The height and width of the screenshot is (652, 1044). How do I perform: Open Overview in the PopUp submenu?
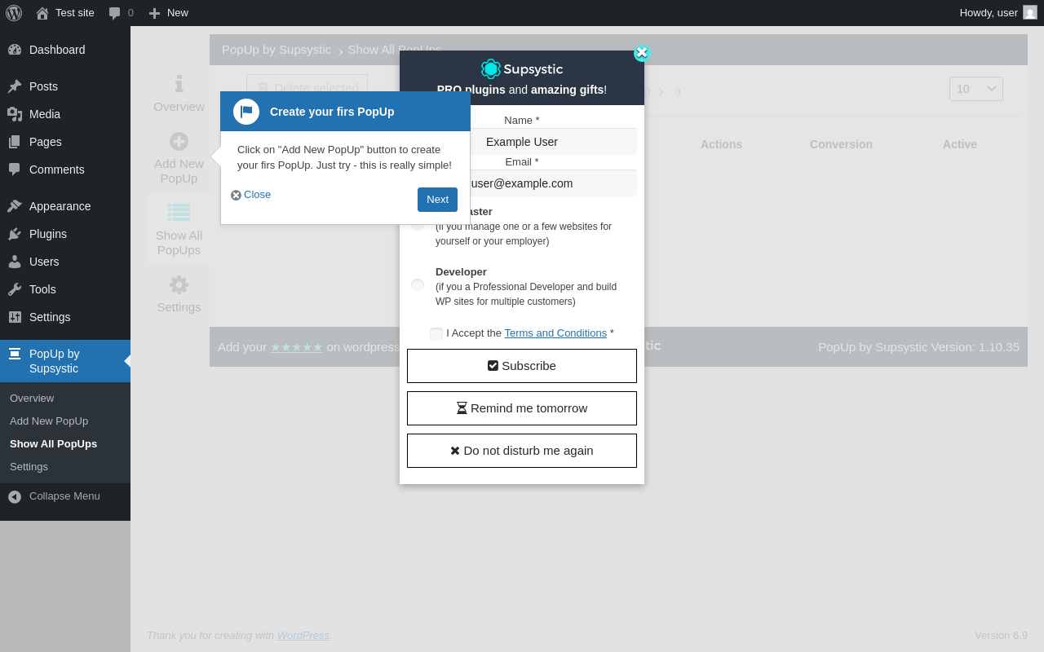[32, 399]
